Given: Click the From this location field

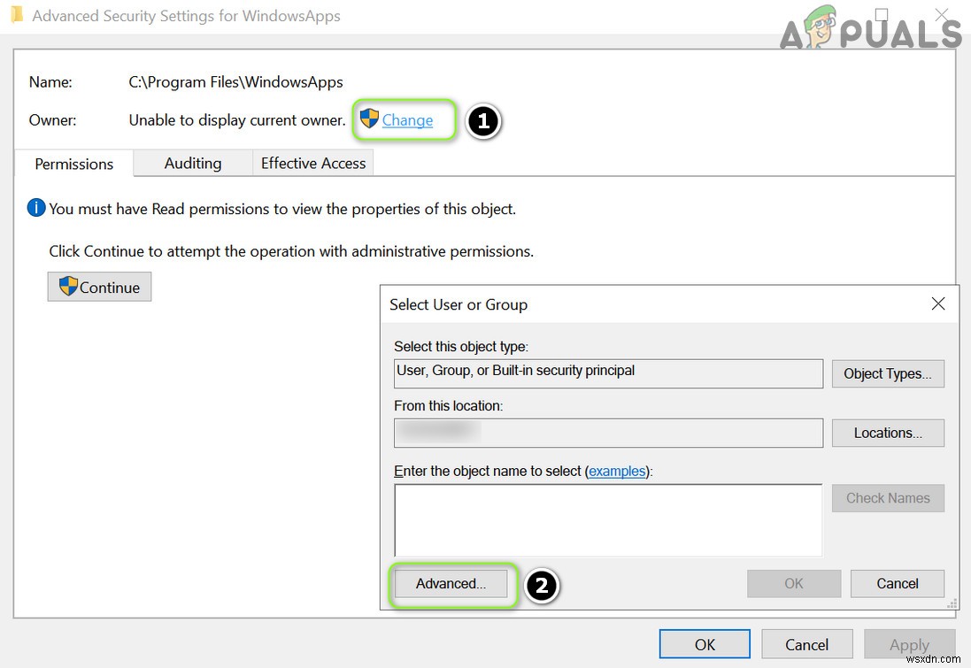Looking at the screenshot, I should pos(608,433).
